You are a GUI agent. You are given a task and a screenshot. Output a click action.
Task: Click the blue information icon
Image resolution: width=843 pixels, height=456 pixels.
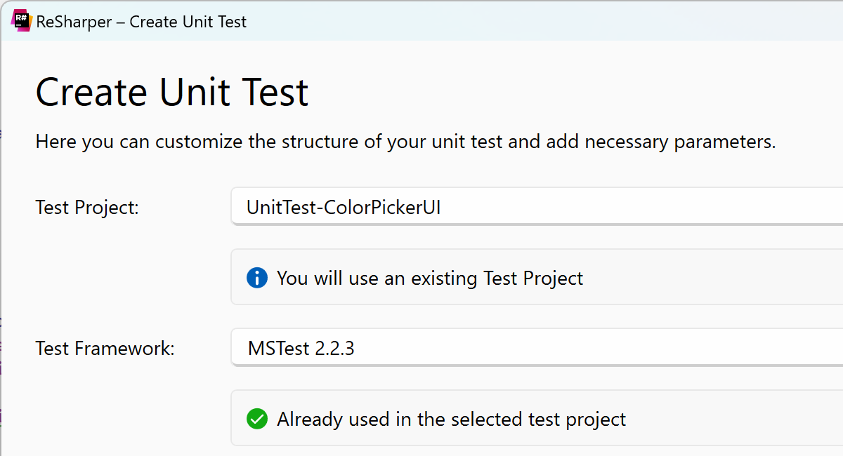coord(257,278)
